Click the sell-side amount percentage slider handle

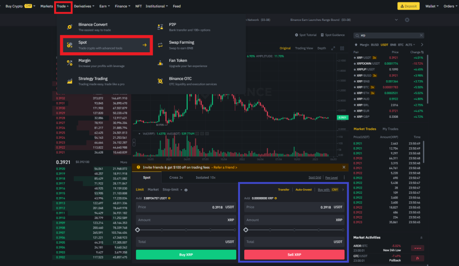point(246,230)
